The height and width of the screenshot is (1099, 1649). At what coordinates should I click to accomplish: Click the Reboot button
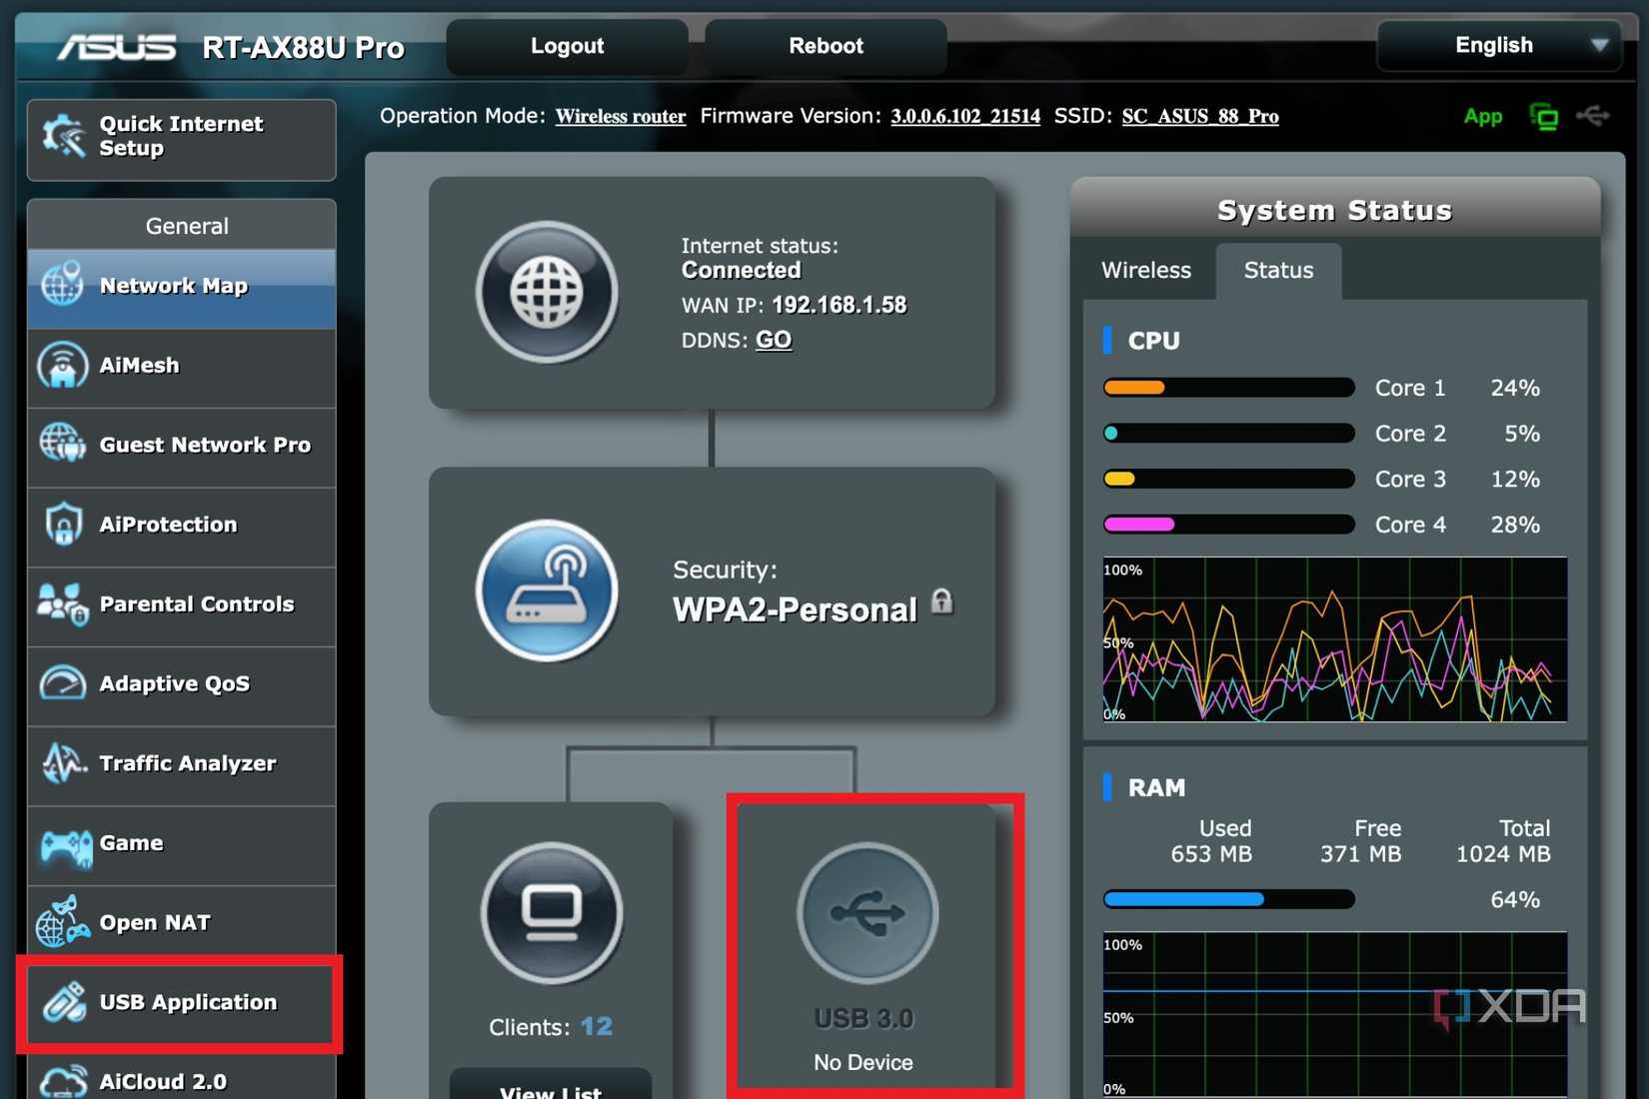(x=825, y=45)
